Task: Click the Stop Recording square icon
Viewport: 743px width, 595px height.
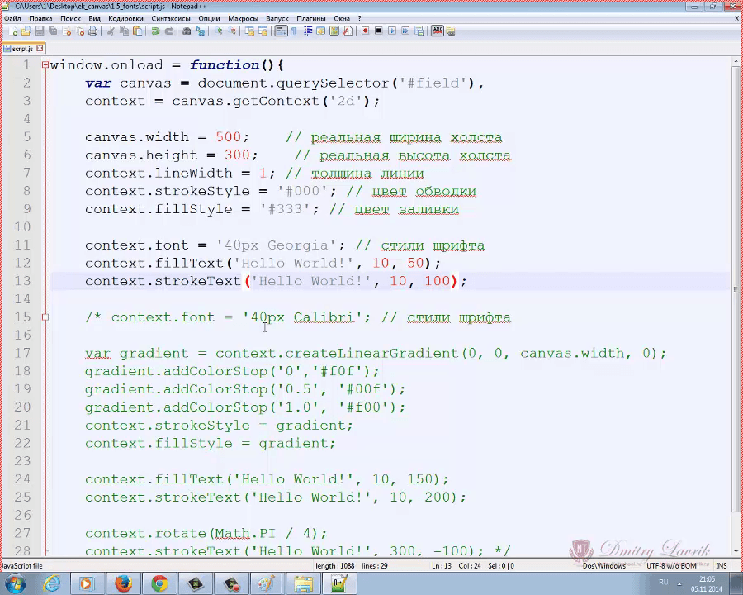Action: tap(379, 31)
